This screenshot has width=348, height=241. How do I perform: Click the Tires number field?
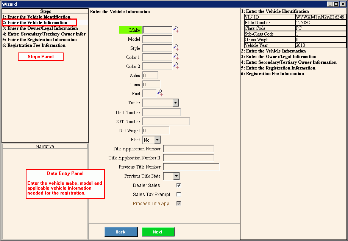pyautogui.click(x=151, y=84)
